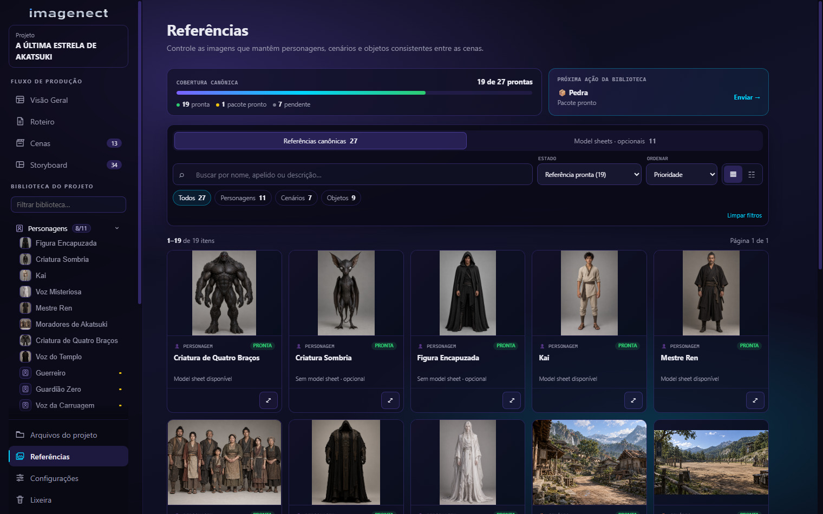Expand the Kai reference card image
Image resolution: width=823 pixels, height=514 pixels.
(x=633, y=400)
